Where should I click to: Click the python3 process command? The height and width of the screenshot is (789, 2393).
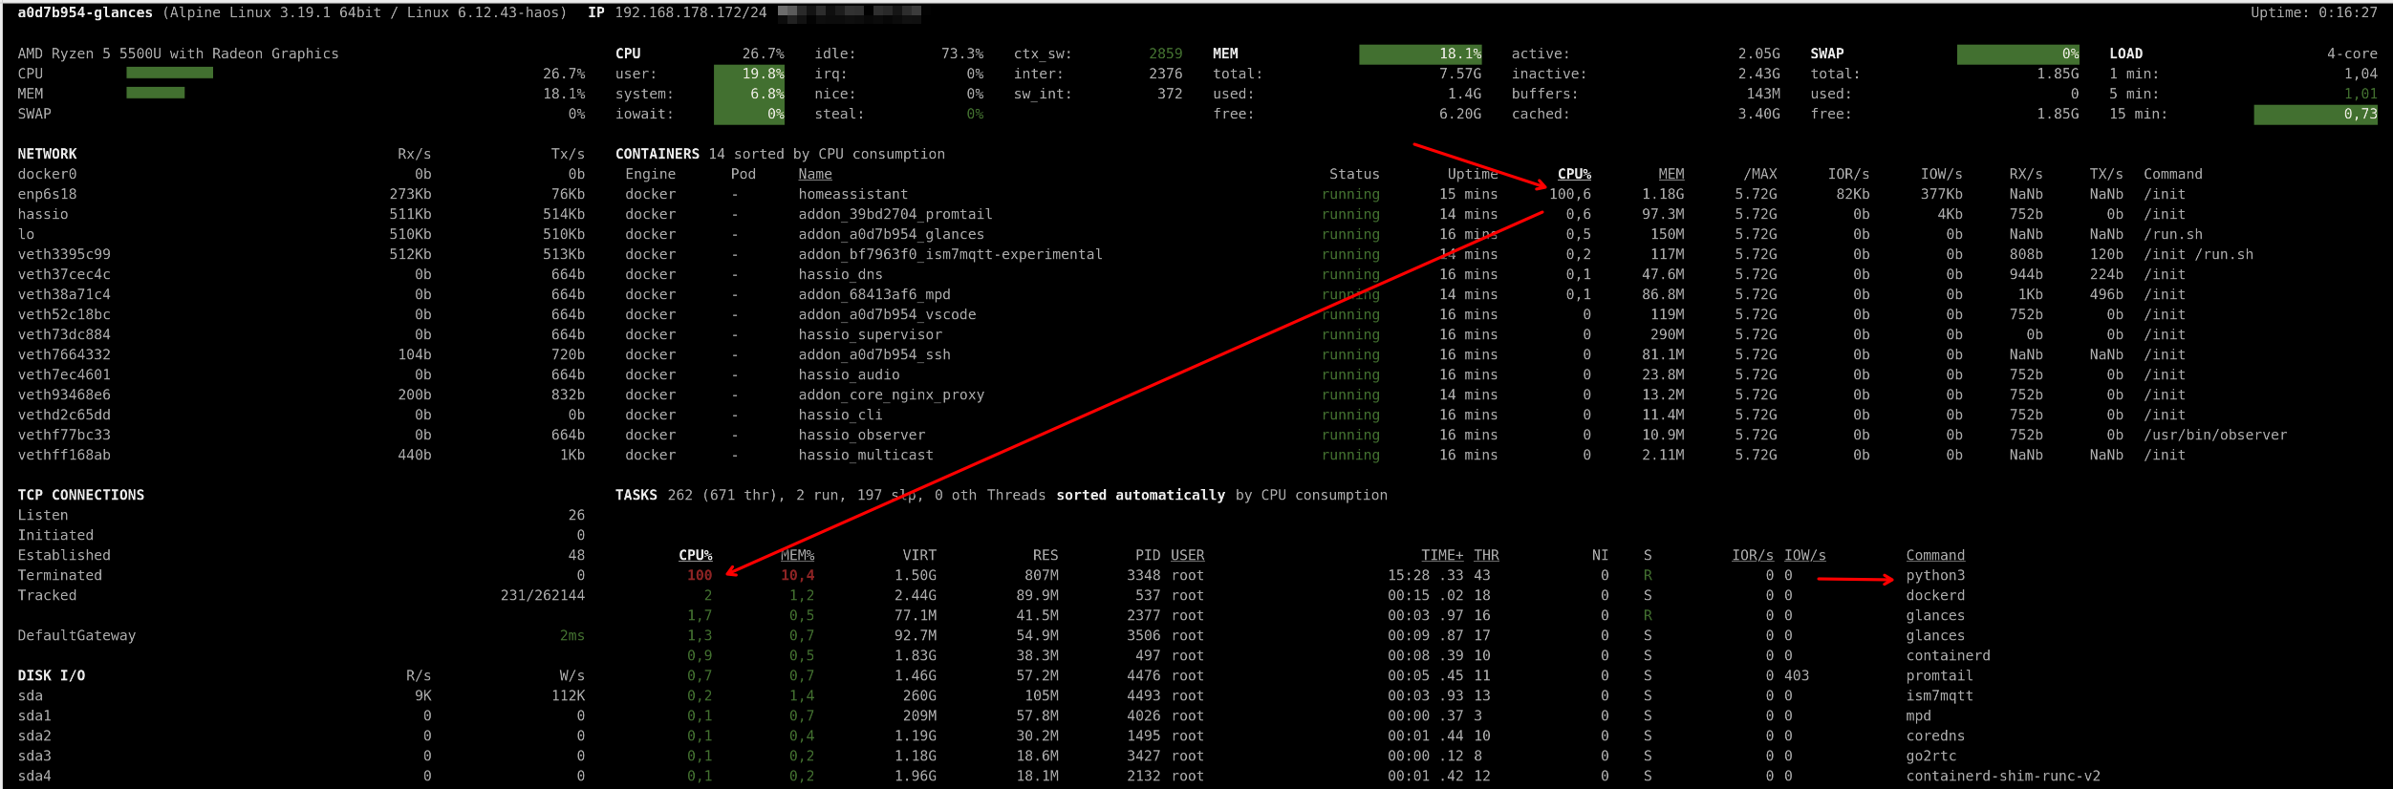click(x=1935, y=575)
